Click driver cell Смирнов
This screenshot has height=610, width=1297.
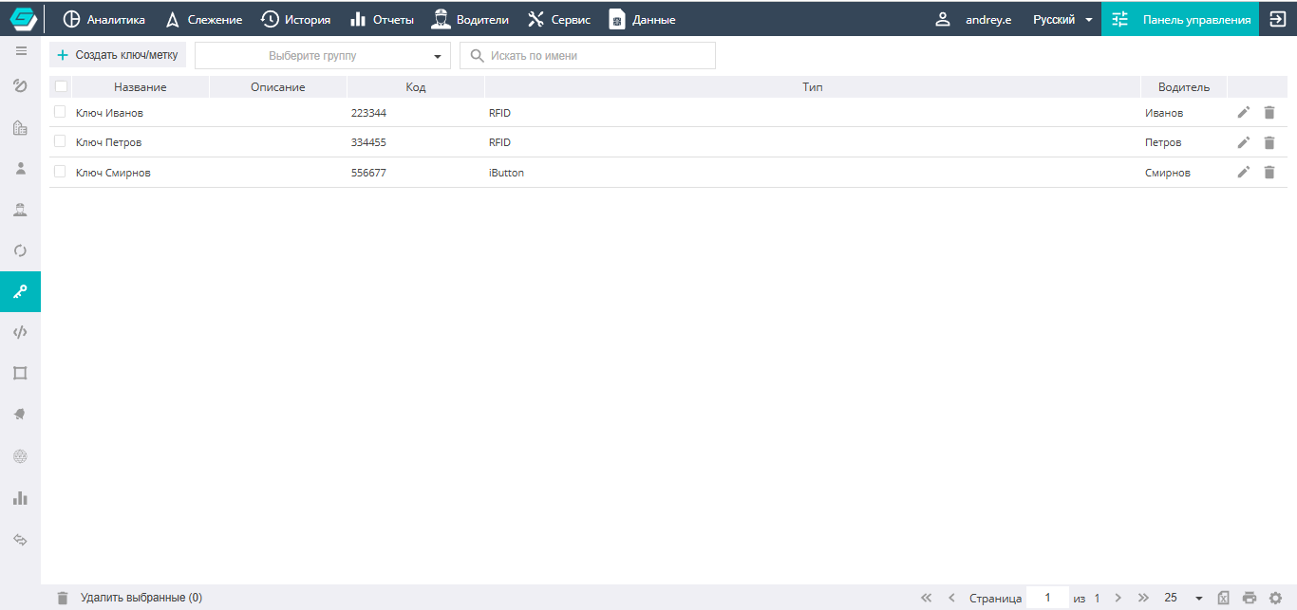click(1168, 173)
